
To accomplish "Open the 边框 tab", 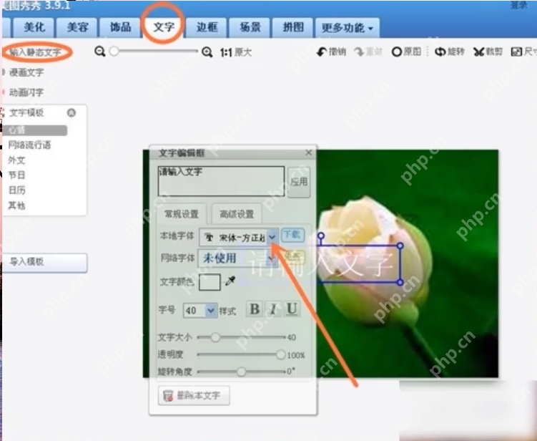I will pyautogui.click(x=207, y=27).
